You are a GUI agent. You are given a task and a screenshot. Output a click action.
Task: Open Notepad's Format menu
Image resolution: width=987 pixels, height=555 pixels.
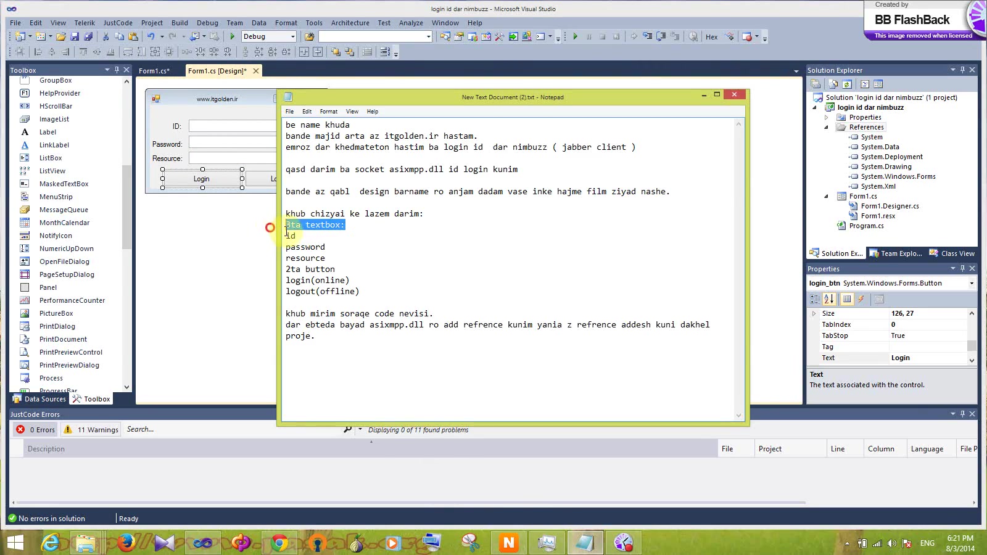click(328, 112)
